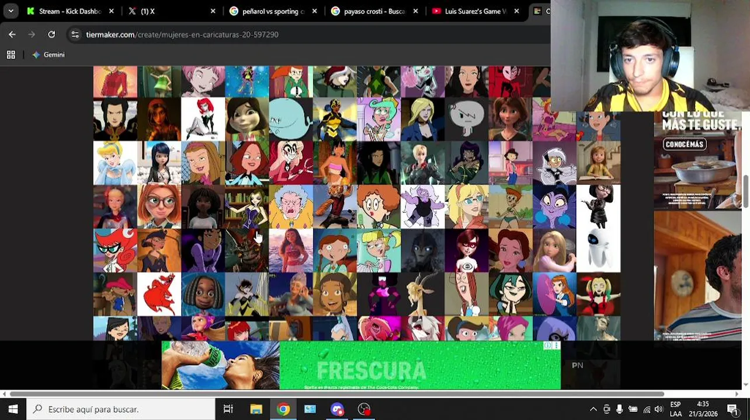This screenshot has height=420, width=750.
Task: Open the network Wi-Fi tray icon
Action: (646, 409)
